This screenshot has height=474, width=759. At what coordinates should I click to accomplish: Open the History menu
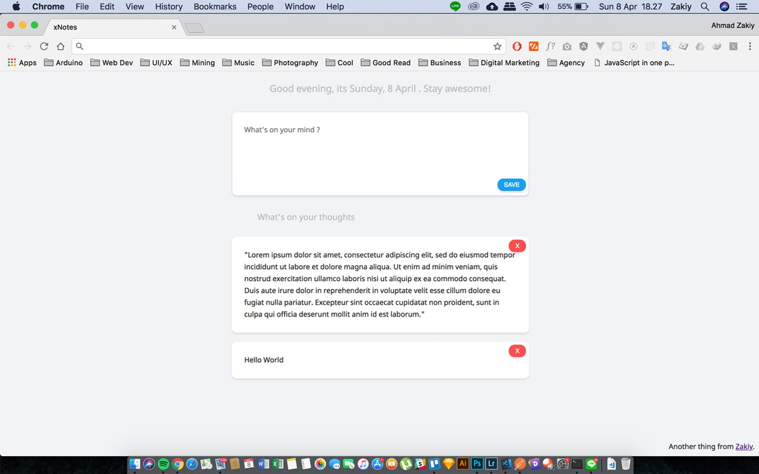(x=169, y=7)
